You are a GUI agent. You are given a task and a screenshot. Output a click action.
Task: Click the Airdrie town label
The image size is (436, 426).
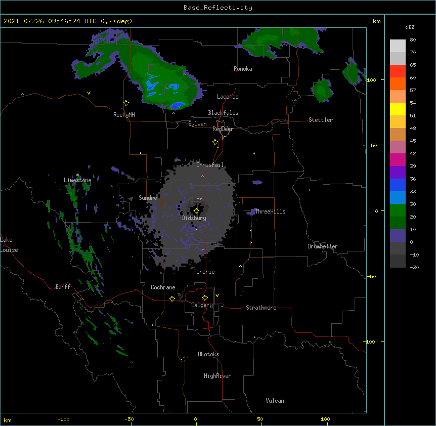[204, 272]
